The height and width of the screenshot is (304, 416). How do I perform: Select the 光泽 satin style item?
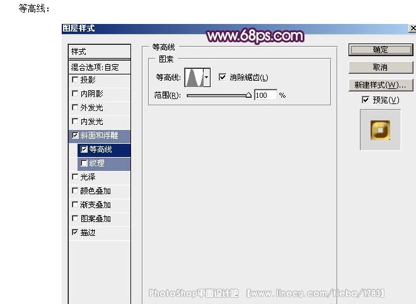coord(100,177)
